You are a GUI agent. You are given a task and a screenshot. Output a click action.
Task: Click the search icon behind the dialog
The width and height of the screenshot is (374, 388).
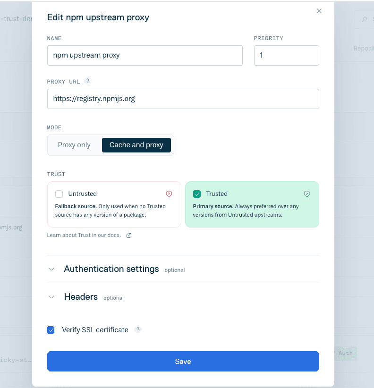(365, 19)
